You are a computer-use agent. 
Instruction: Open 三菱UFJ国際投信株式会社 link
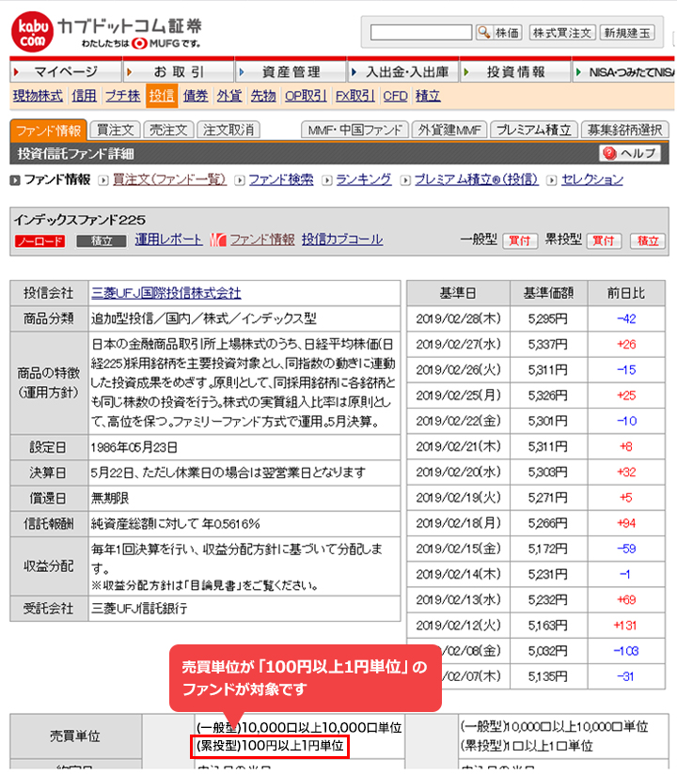[165, 292]
